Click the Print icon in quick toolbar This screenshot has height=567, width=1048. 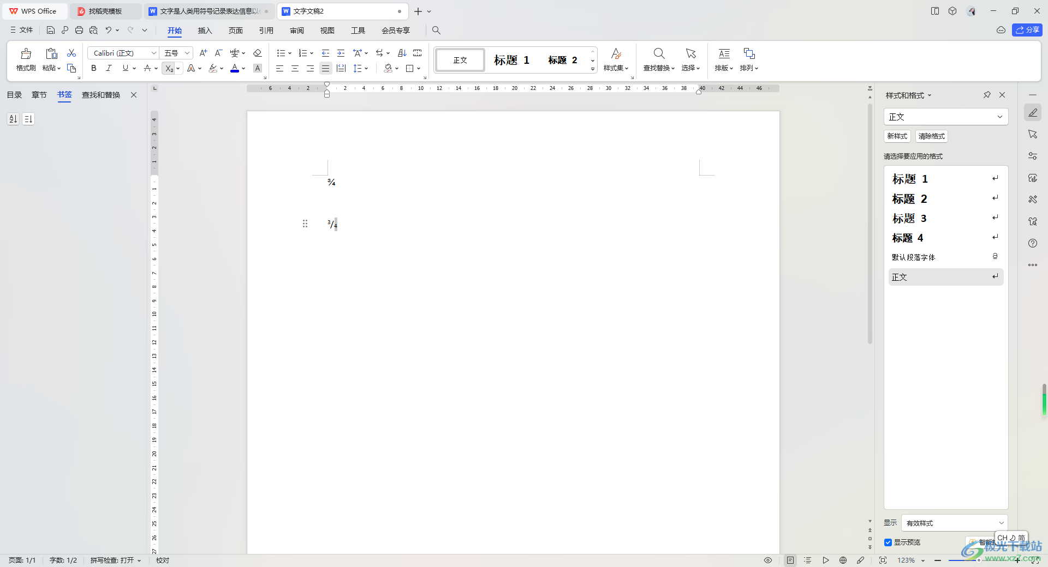(x=79, y=30)
